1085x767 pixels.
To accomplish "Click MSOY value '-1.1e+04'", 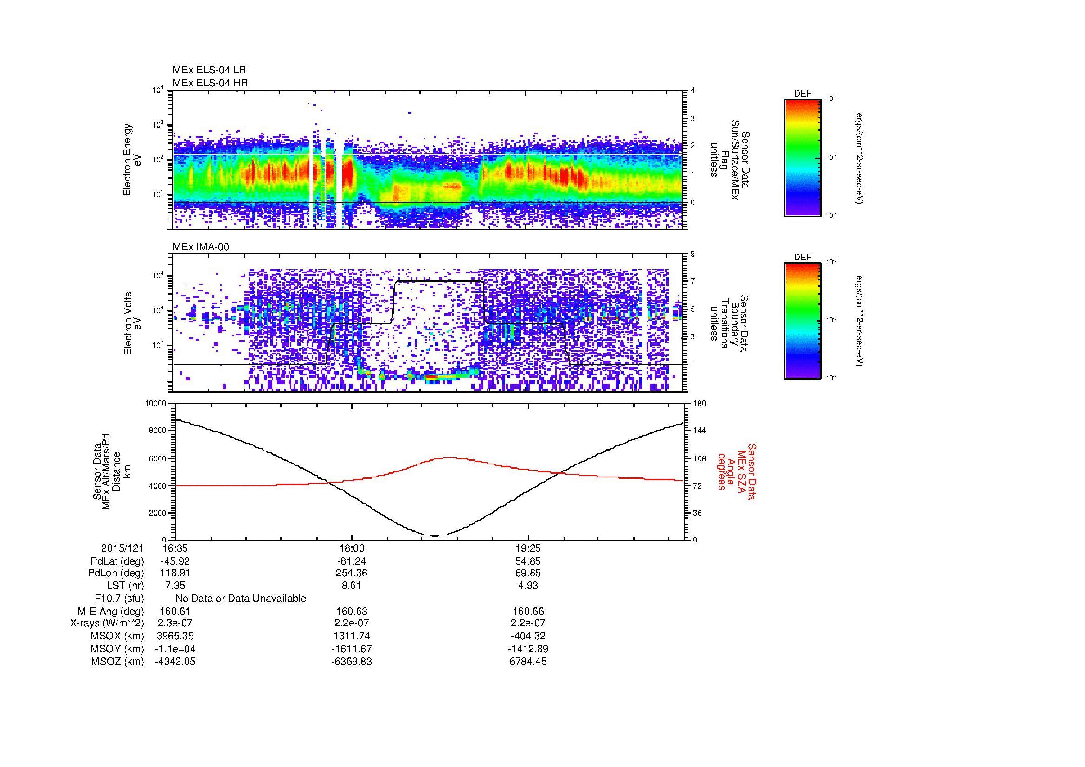I will pyautogui.click(x=174, y=649).
